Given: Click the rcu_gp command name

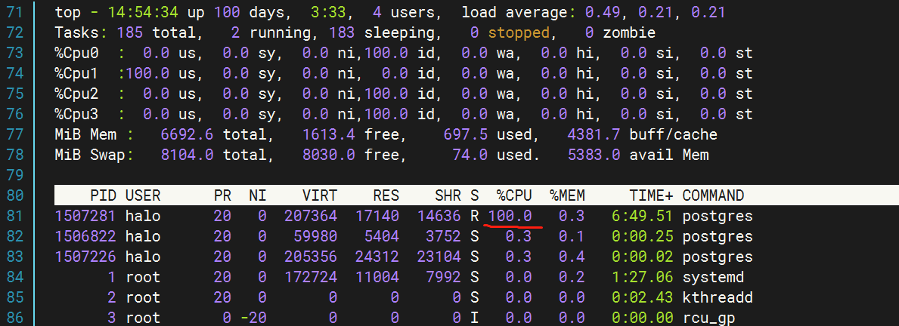Looking at the screenshot, I should (x=708, y=318).
